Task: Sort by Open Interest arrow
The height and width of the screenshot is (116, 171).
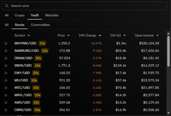Action: (157, 35)
